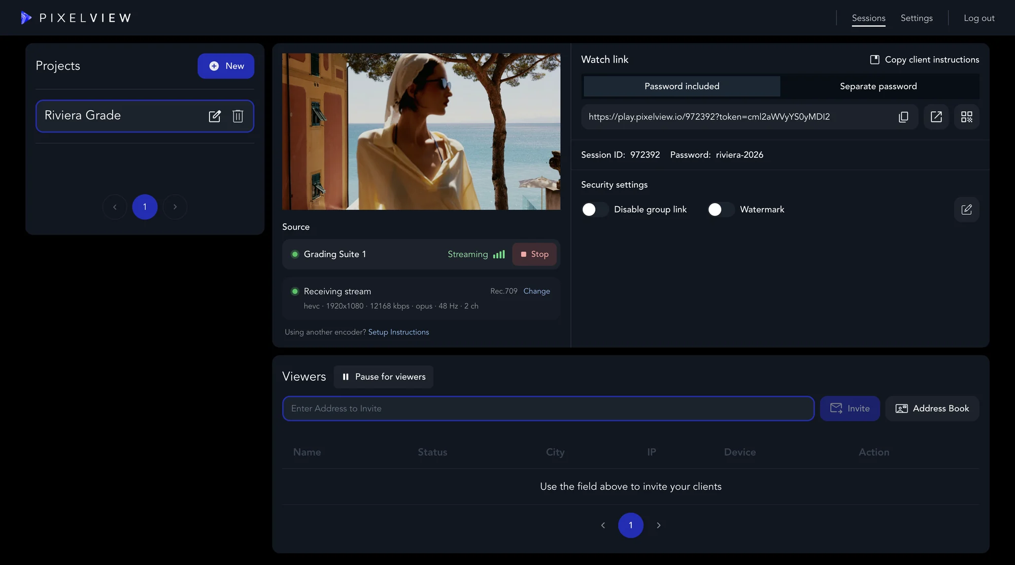Click the password riviera-2026 value
Viewport: 1015px width, 565px height.
coord(739,155)
